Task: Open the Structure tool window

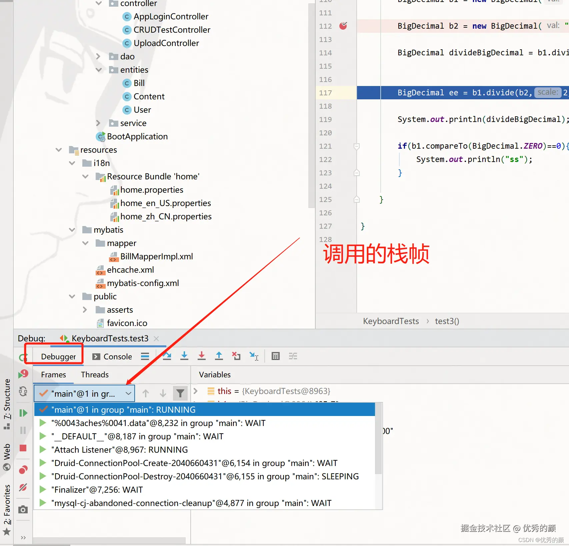Action: pyautogui.click(x=7, y=403)
